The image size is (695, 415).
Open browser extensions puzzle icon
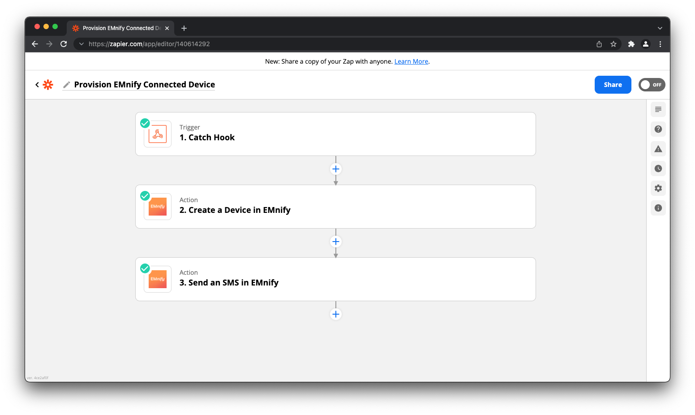coord(631,44)
